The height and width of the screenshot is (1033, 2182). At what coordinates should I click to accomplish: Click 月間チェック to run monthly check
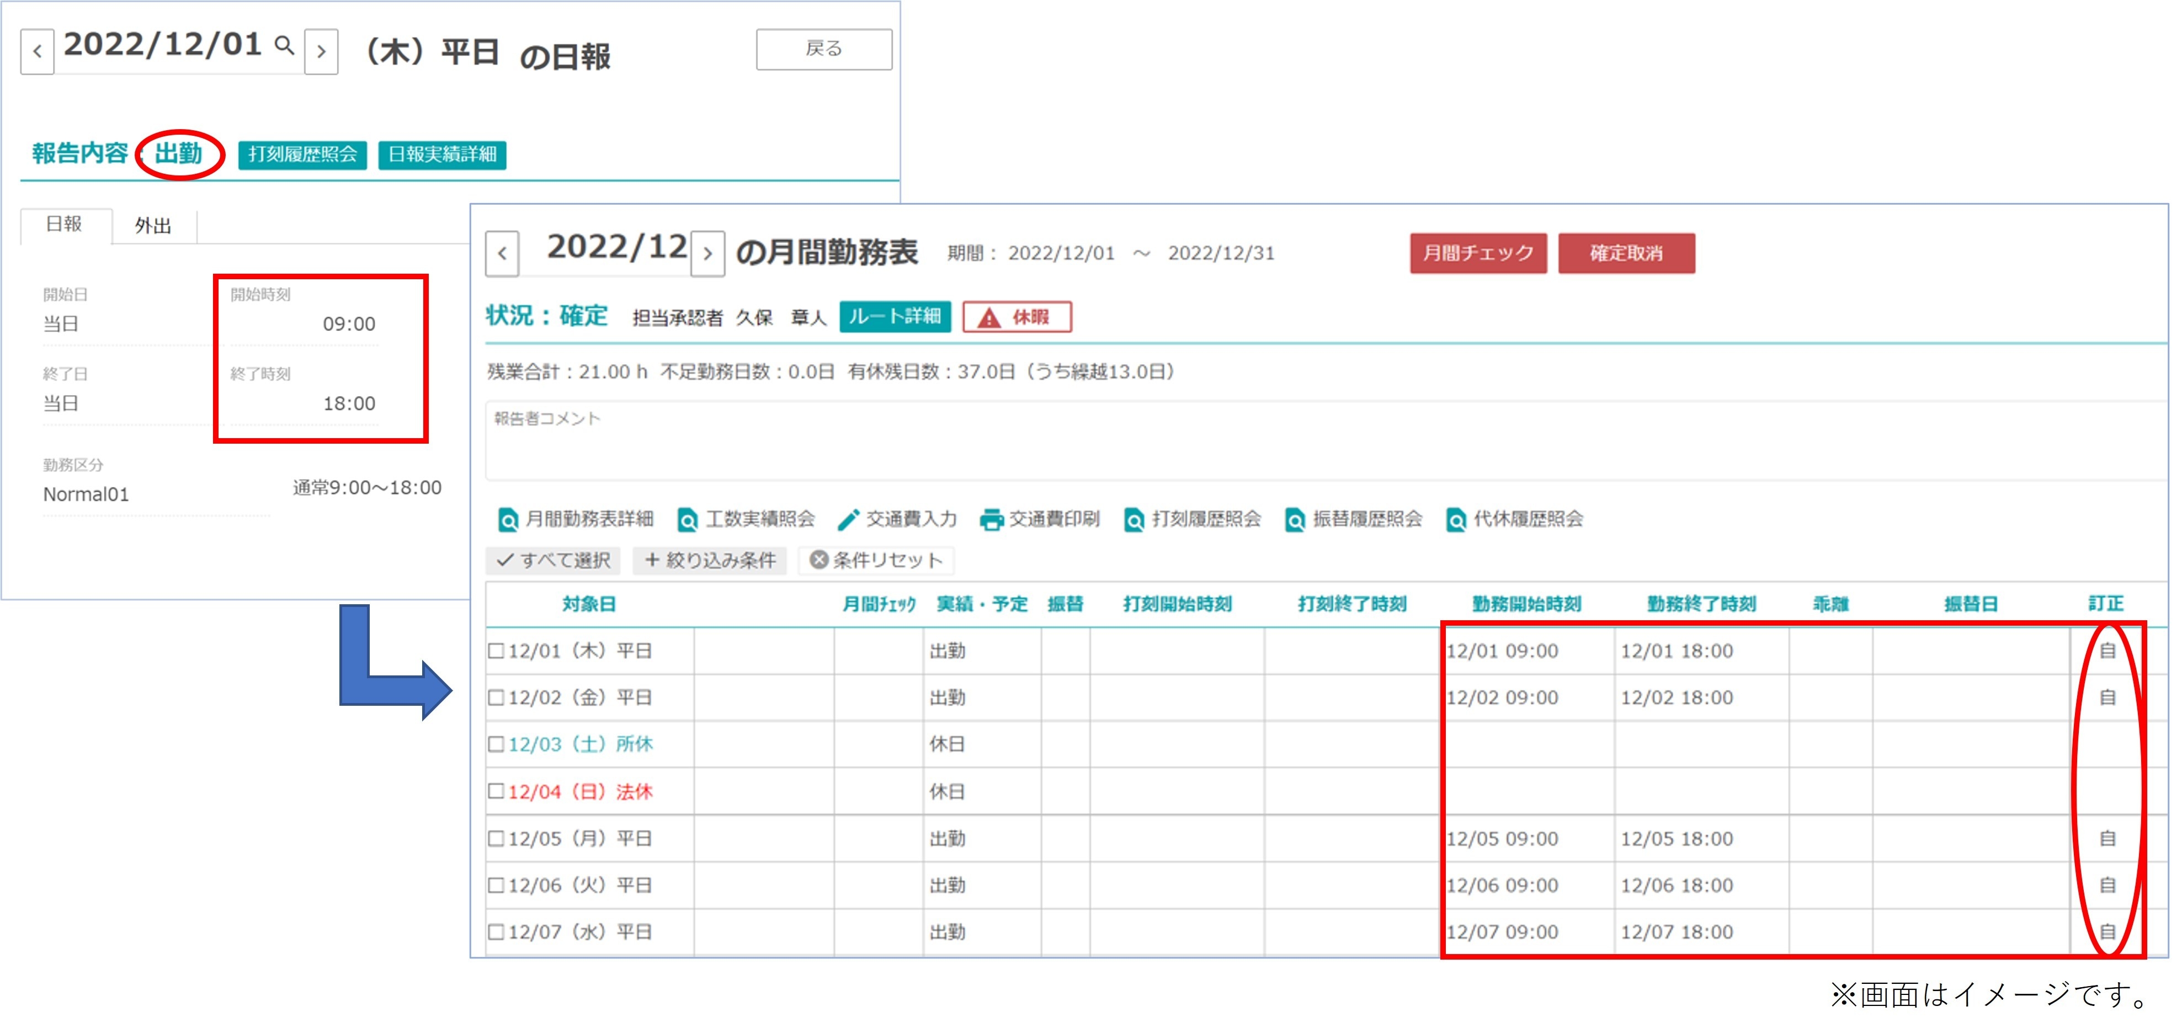[1479, 252]
